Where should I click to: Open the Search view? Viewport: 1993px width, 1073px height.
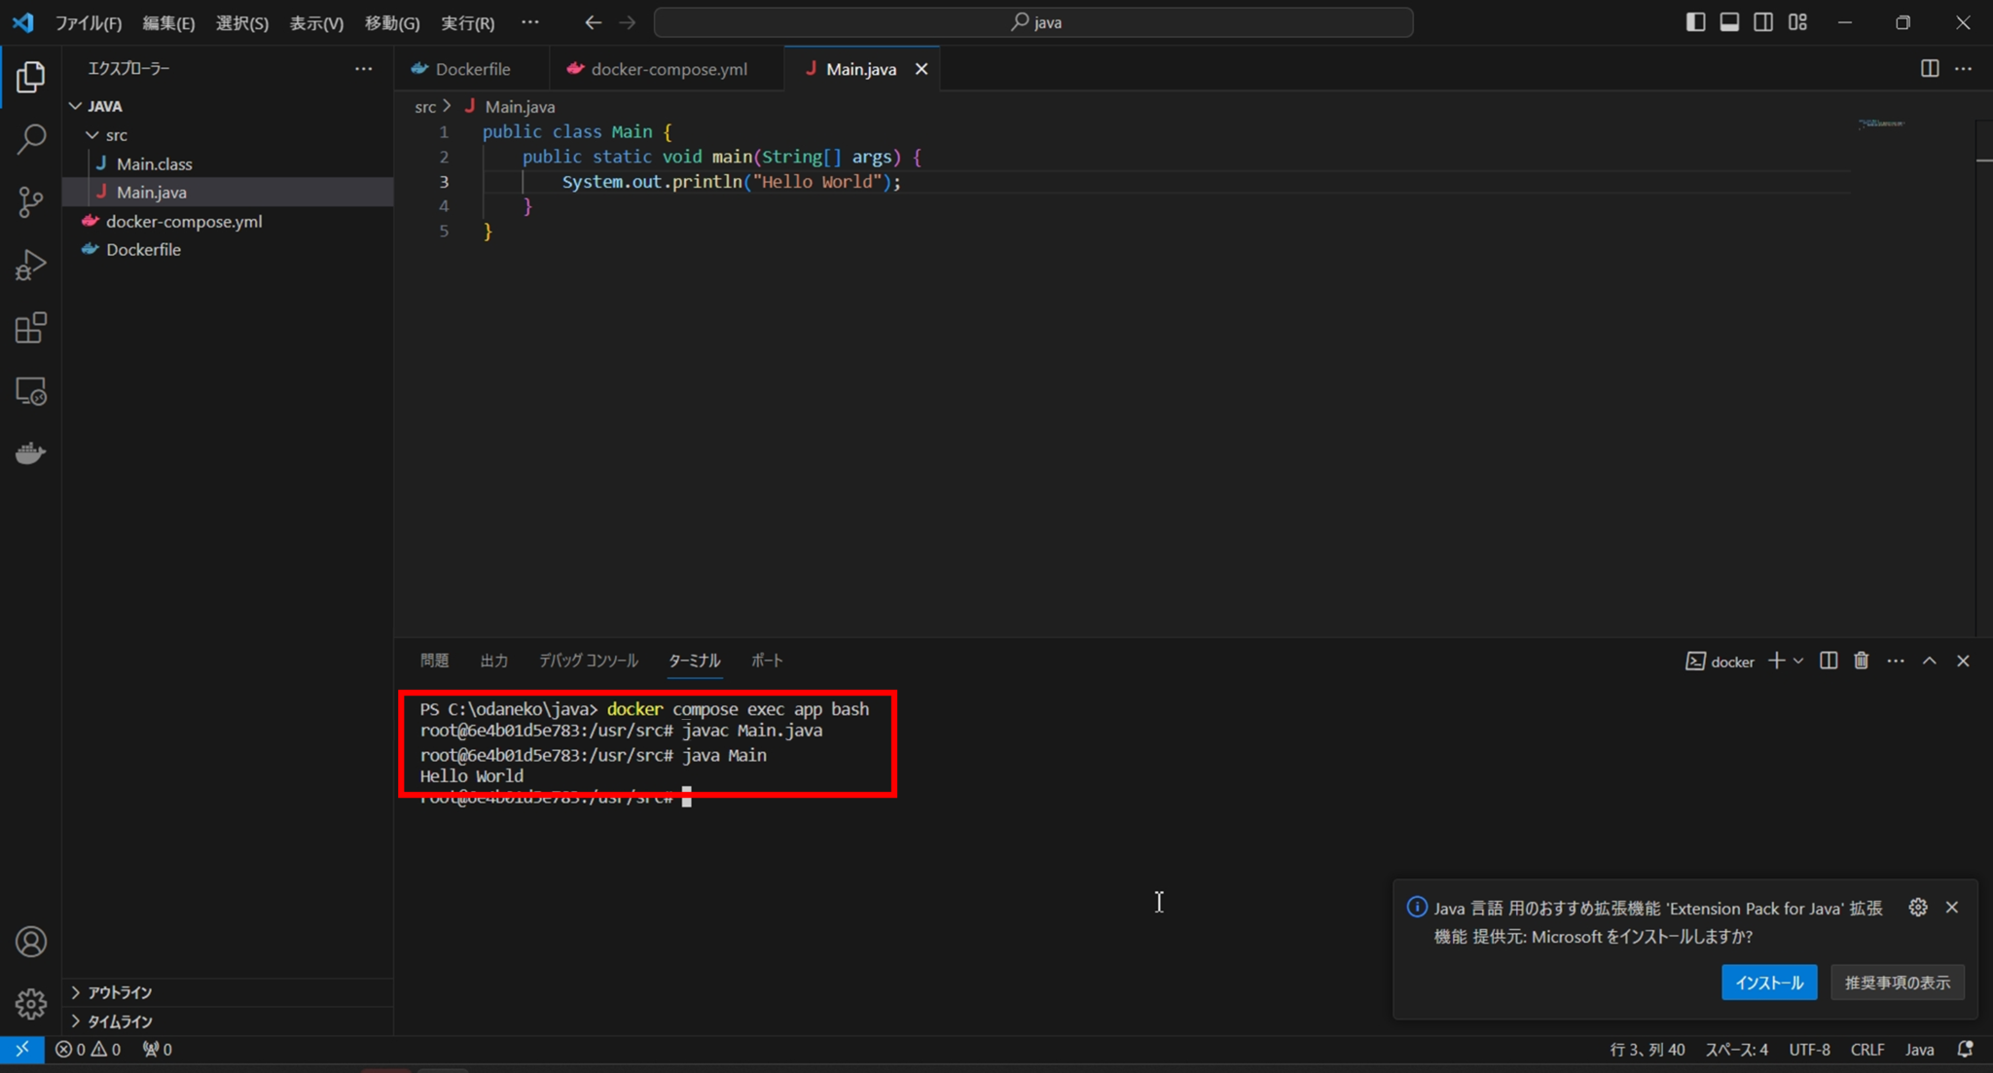[x=31, y=139]
